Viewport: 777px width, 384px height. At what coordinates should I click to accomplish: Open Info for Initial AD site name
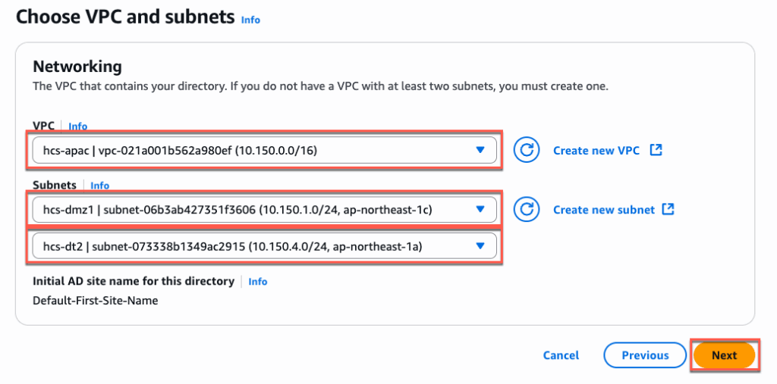click(258, 282)
